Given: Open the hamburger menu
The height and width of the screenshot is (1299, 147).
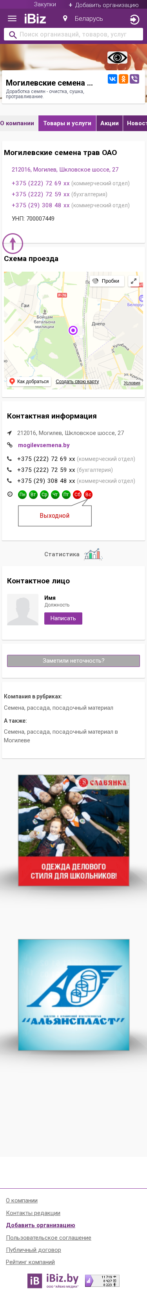Looking at the screenshot, I should point(12,19).
